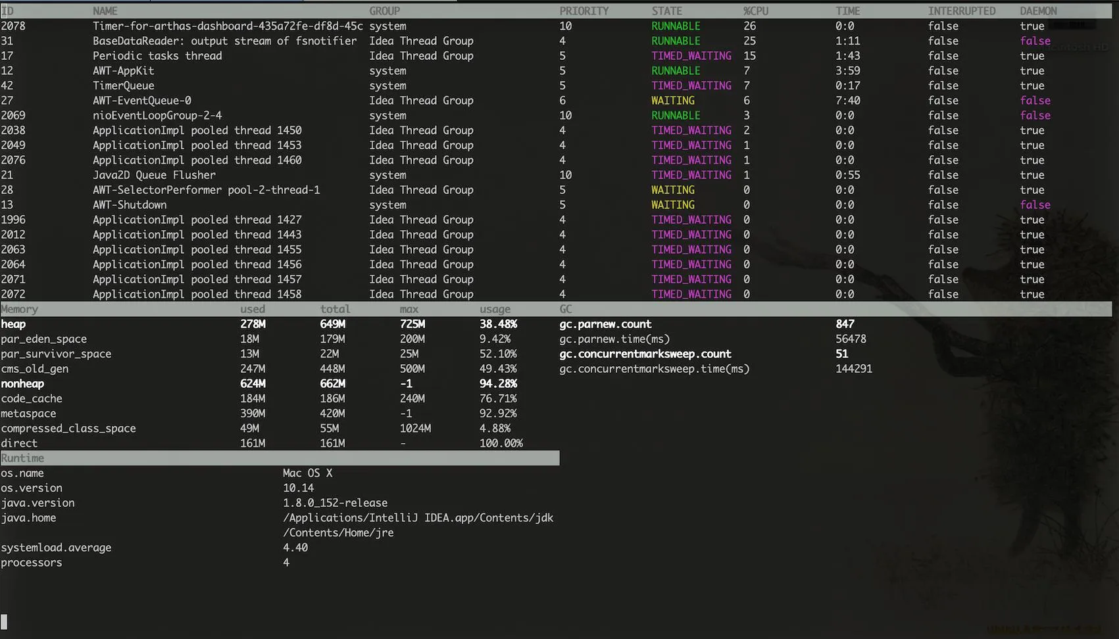The height and width of the screenshot is (639, 1119).
Task: Click ApplicationImpl pooled thread 1450
Action: coord(197,130)
